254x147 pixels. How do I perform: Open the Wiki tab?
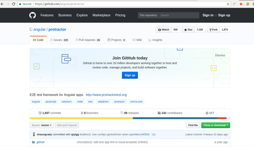[x=137, y=40]
